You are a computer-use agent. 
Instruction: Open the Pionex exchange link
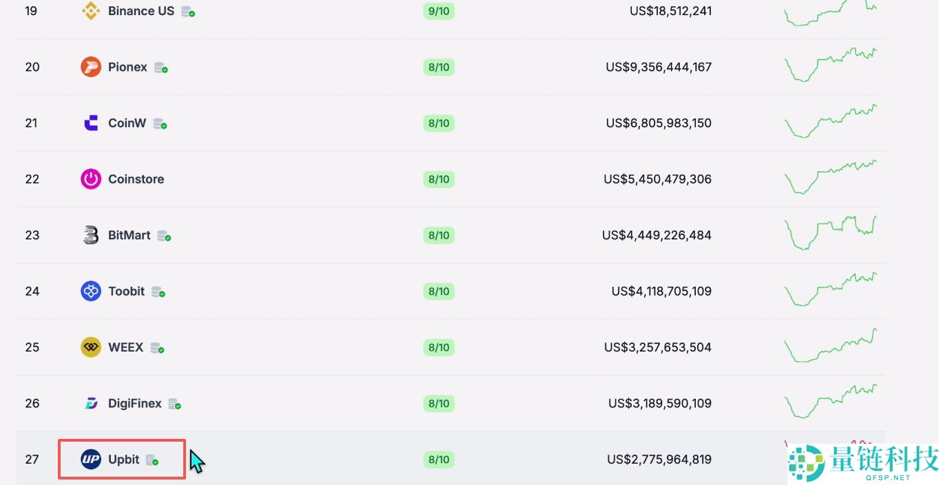click(127, 67)
